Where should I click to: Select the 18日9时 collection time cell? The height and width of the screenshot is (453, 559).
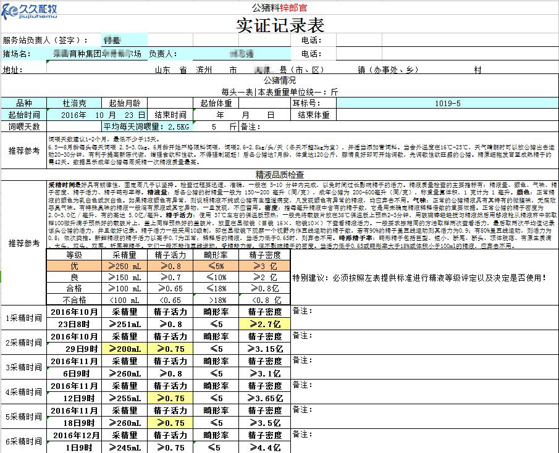(x=74, y=423)
